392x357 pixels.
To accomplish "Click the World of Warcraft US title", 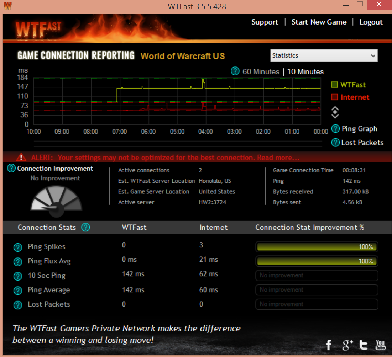I will tap(183, 56).
